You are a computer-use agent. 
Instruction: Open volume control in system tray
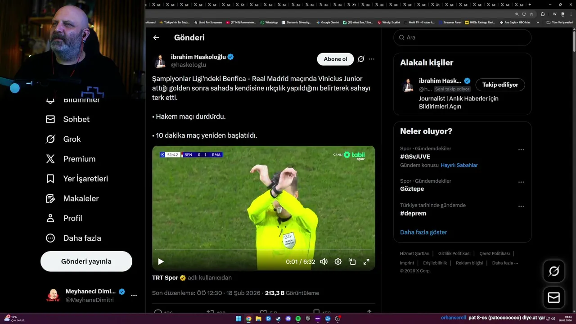[553, 319]
